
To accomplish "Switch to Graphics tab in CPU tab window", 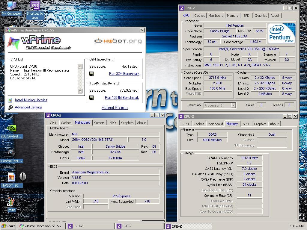I will 261,16.
